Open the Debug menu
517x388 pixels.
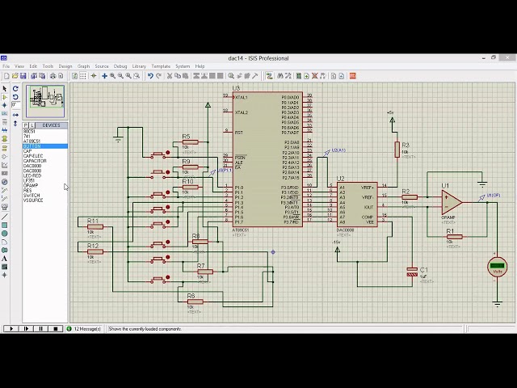coord(120,66)
